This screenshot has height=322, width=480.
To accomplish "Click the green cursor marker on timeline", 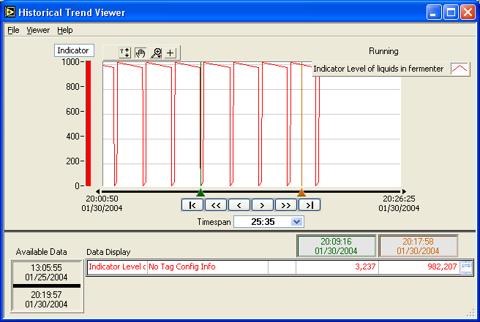I will coord(200,193).
